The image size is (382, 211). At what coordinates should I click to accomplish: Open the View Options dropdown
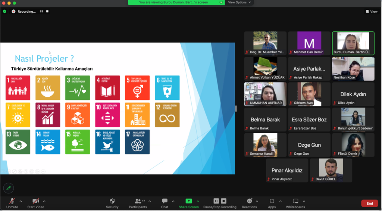(239, 3)
